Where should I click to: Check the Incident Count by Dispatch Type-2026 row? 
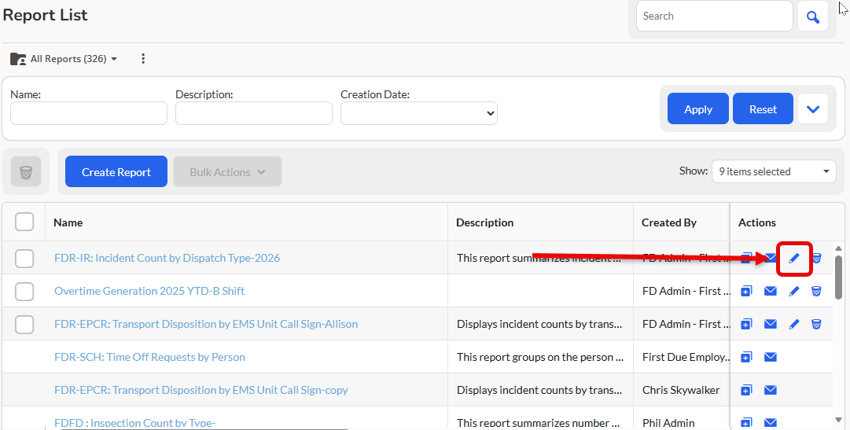coord(24,259)
